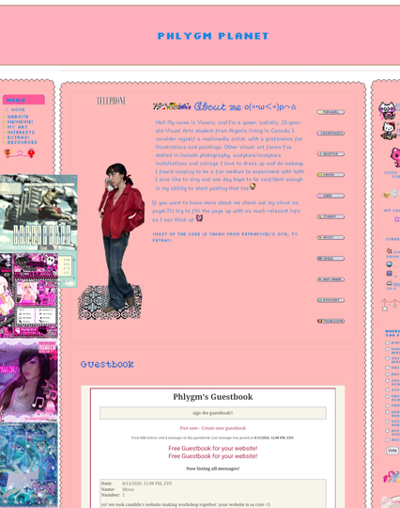Screen dimensions: 400x508
Task: Click the red Troublesome badge
Action: [331, 321]
